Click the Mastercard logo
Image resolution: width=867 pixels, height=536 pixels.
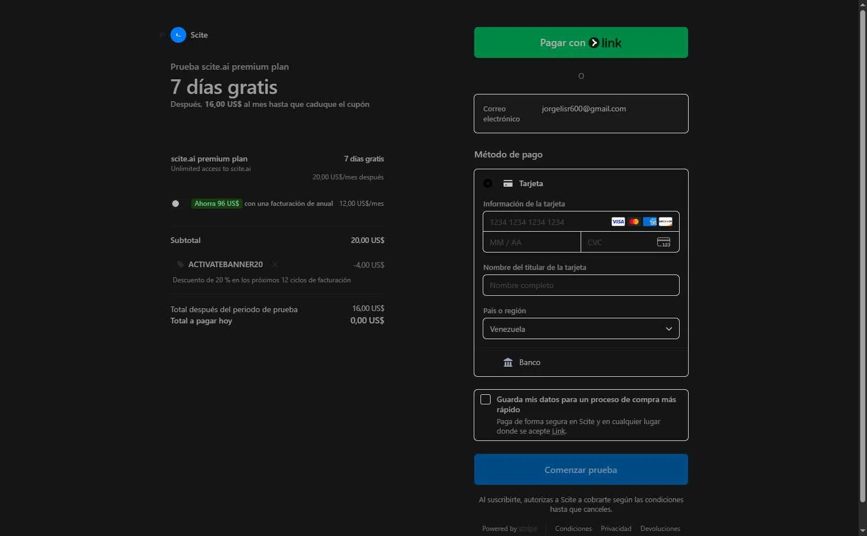tap(634, 222)
